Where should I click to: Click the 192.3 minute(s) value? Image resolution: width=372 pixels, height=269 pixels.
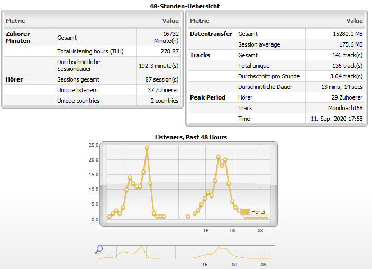(158, 66)
